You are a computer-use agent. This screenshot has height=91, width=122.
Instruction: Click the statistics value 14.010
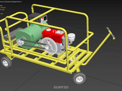[2, 10]
